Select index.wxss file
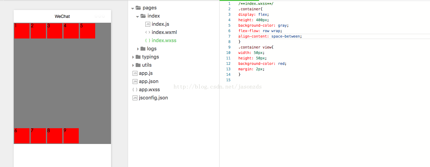The height and width of the screenshot is (167, 430). [x=164, y=41]
